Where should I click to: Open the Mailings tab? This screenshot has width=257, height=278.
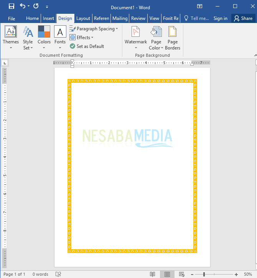(x=120, y=18)
